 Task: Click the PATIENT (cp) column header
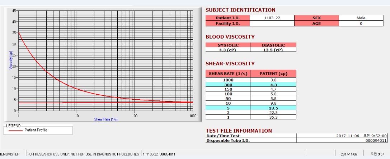(x=273, y=74)
